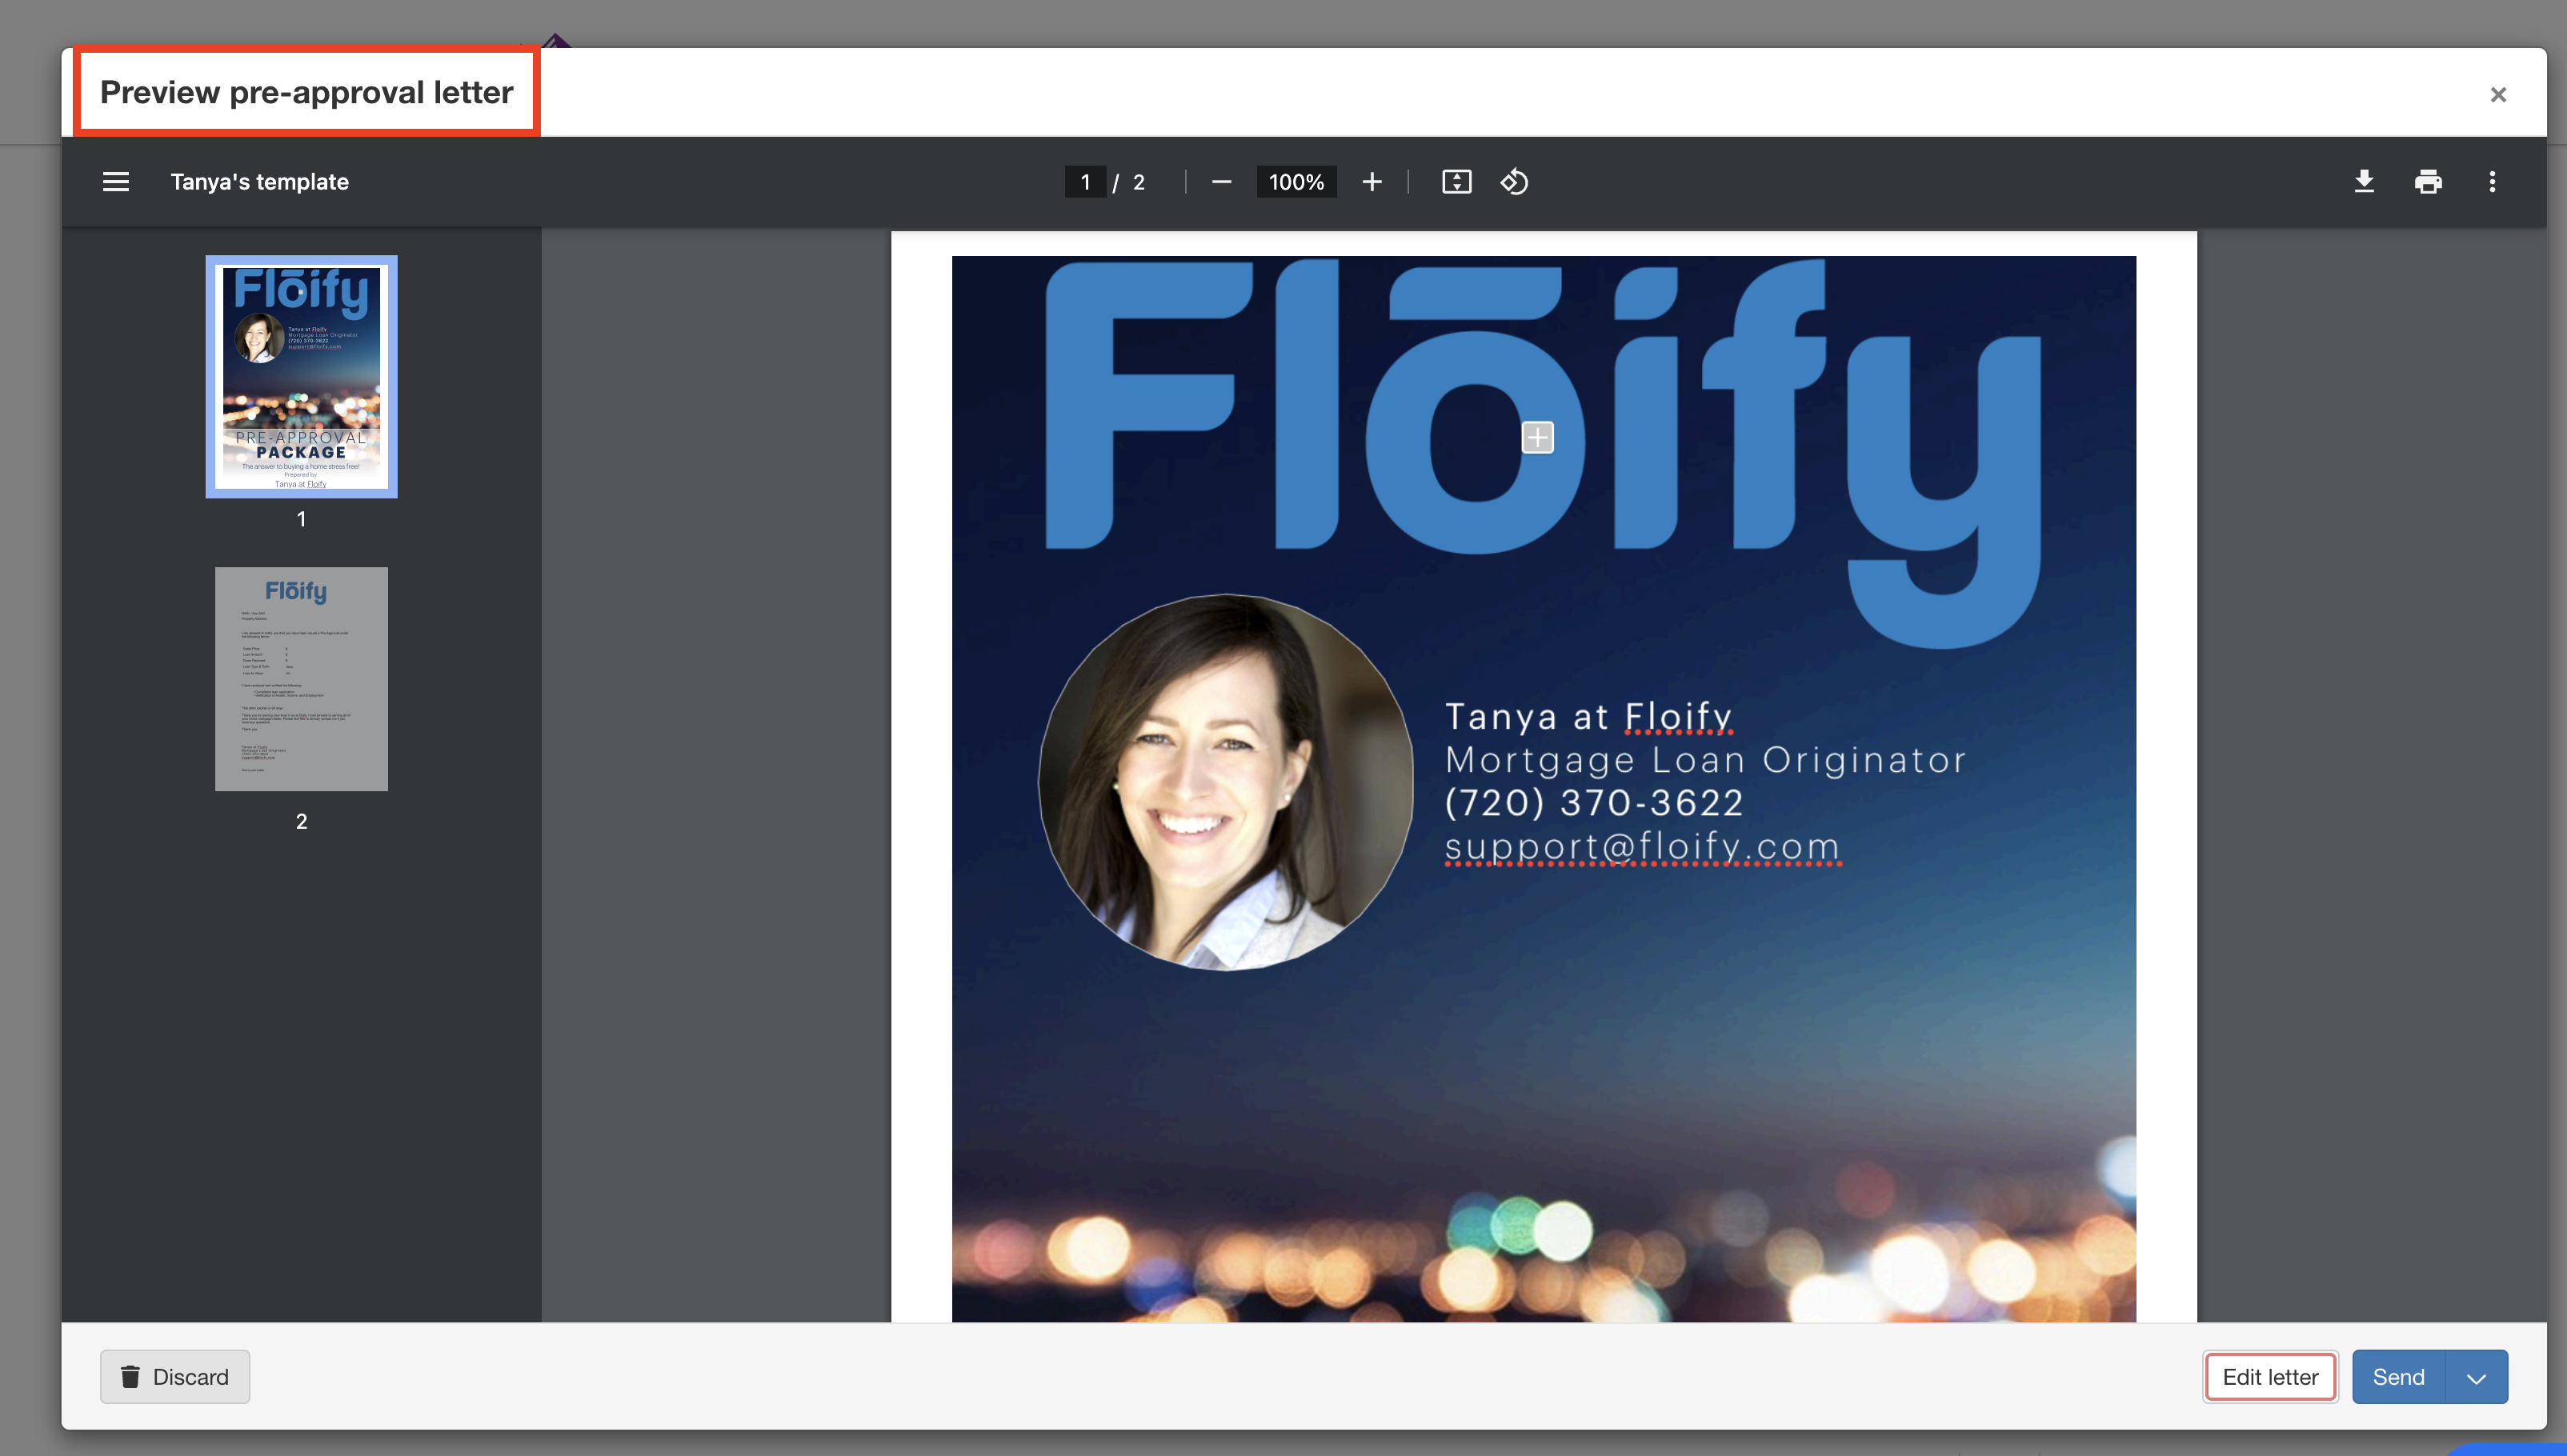The image size is (2567, 1456).
Task: Click the zoom in plus icon
Action: click(x=1372, y=182)
